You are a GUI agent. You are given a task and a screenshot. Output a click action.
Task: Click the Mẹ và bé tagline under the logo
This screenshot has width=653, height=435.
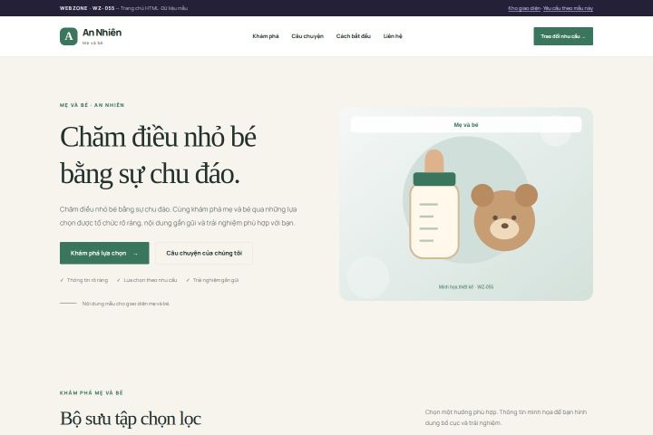tap(93, 43)
